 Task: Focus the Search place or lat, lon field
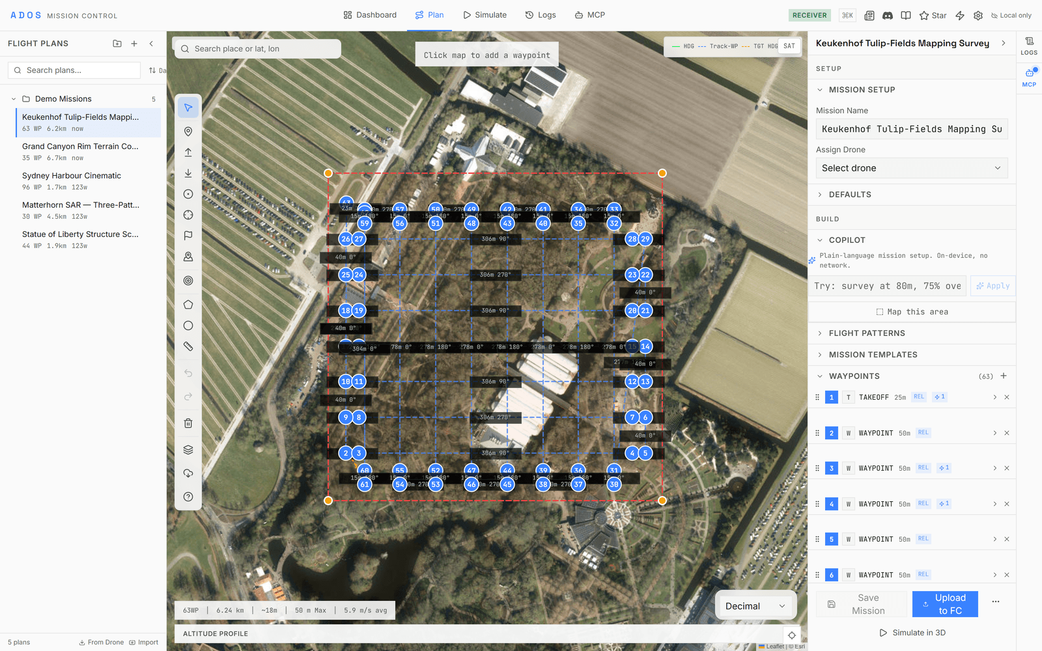tap(257, 49)
